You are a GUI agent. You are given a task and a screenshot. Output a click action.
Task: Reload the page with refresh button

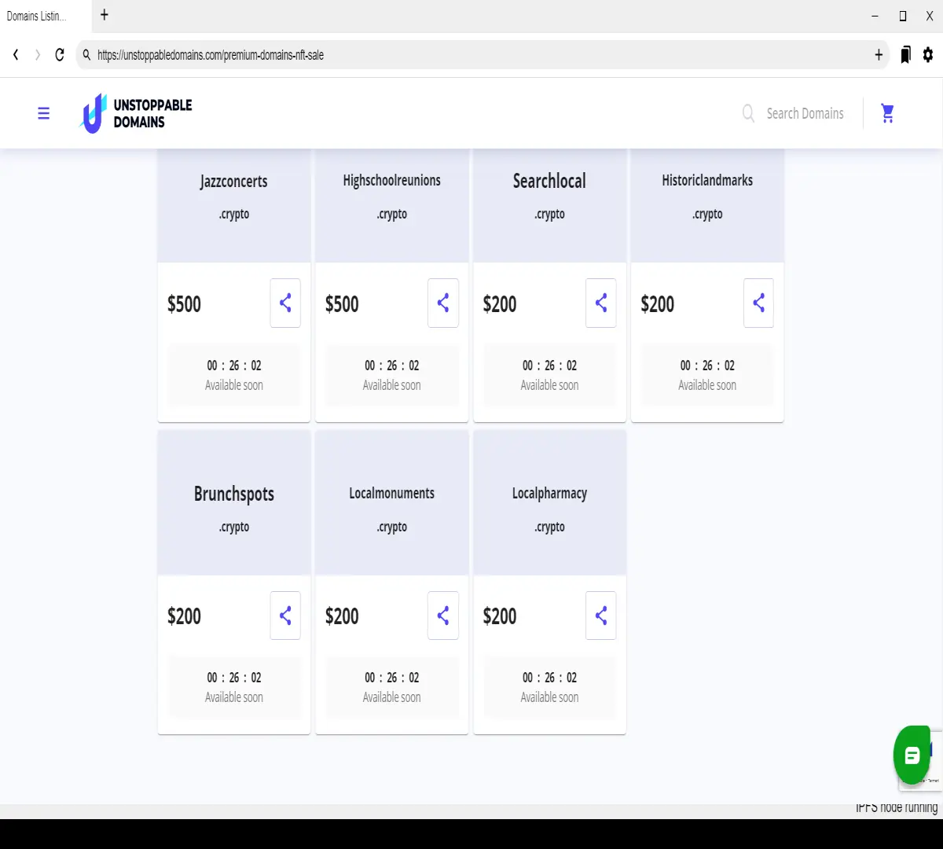(x=60, y=55)
